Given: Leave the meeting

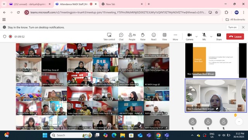Looking at the screenshot, I should [x=235, y=37].
